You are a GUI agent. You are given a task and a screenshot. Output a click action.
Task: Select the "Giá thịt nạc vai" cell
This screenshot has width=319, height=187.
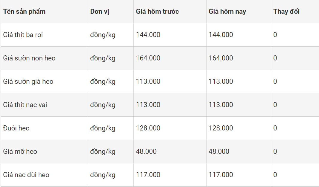coord(25,105)
